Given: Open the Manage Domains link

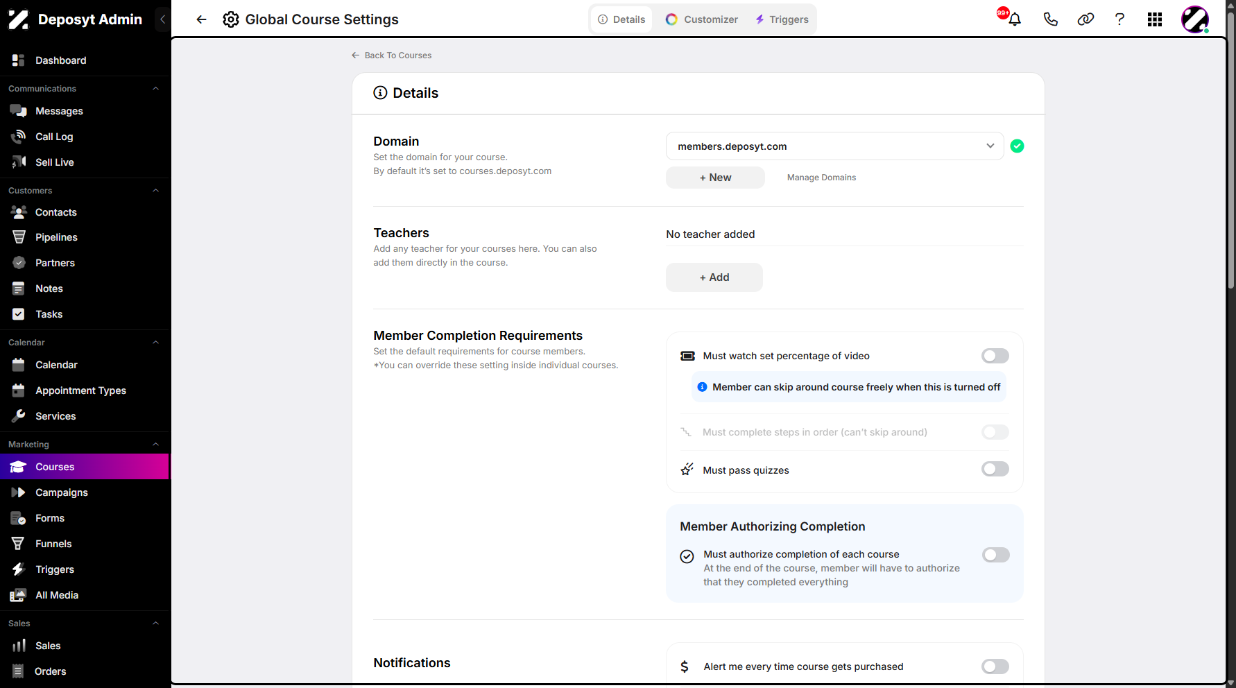Looking at the screenshot, I should click(821, 178).
